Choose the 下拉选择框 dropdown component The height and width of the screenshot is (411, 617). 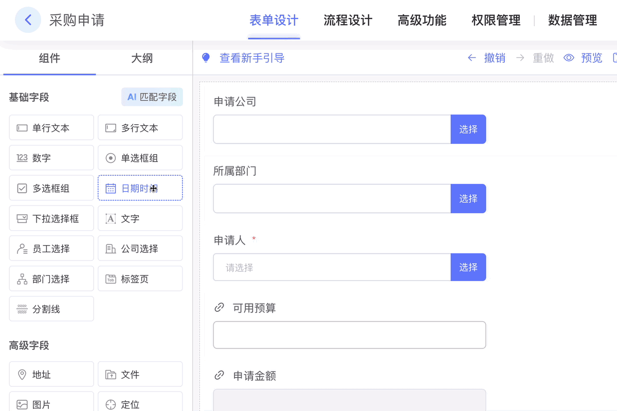pos(51,218)
